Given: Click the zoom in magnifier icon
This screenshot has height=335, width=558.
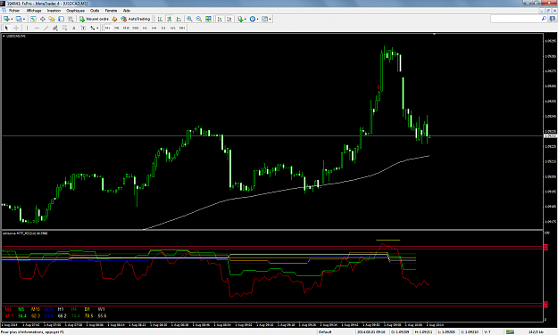Looking at the screenshot, I should click(189, 19).
